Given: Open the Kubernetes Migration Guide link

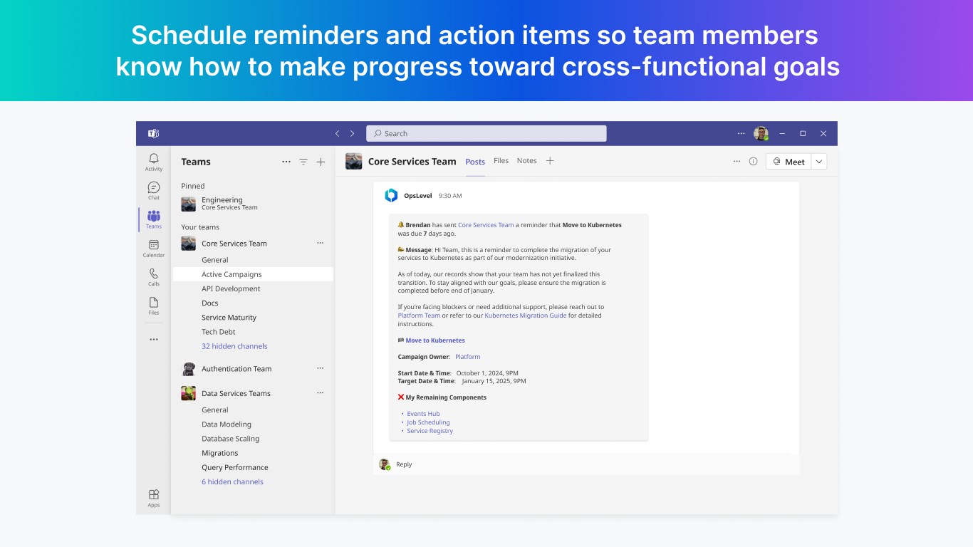Looking at the screenshot, I should point(526,316).
